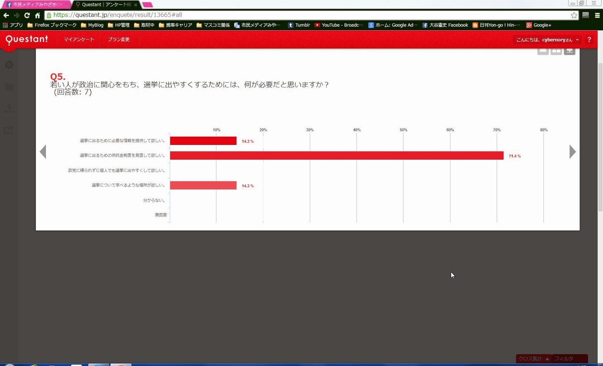Click the 無回答 label
Screen dimensions: 603x366
161,215
